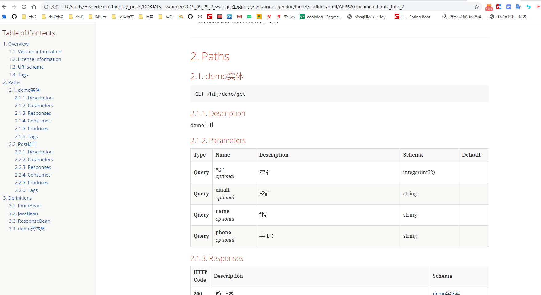Click the browser forward arrow
The image size is (541, 295).
click(x=14, y=7)
